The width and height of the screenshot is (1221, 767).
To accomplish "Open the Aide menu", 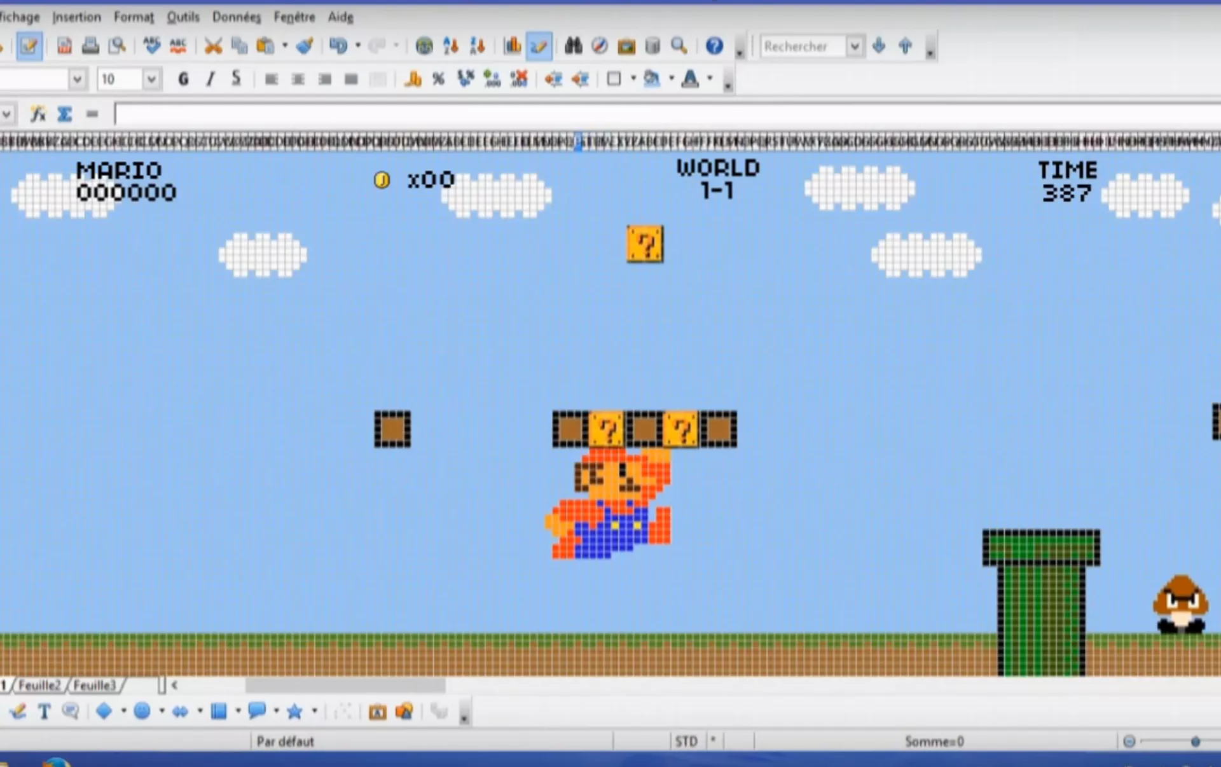I will (340, 17).
